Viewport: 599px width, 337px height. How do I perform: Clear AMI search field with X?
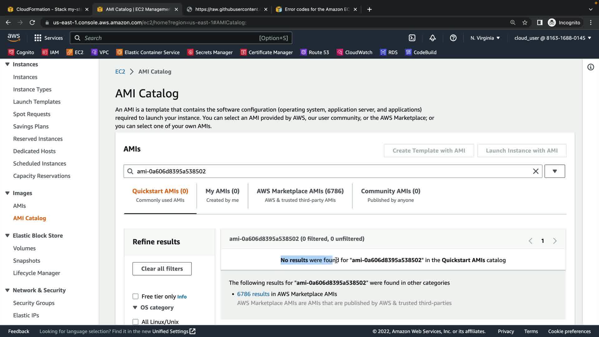(535, 171)
